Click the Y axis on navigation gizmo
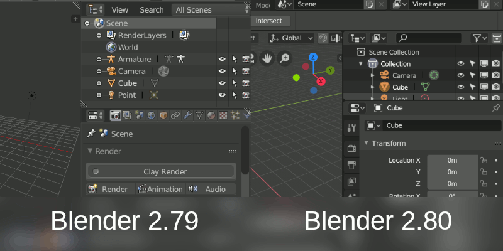 tap(331, 70)
